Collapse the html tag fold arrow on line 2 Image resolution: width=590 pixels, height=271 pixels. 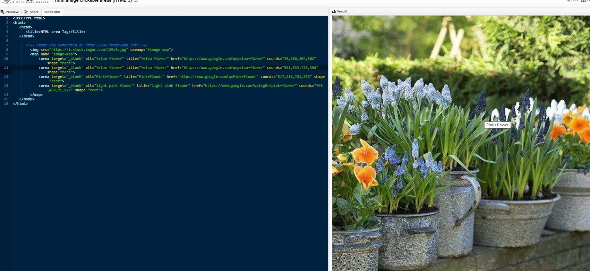[x=10, y=23]
